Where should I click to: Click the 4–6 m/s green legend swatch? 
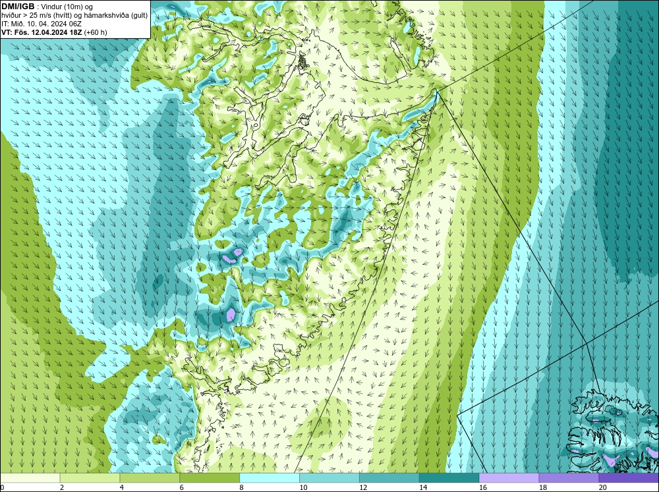[x=150, y=478]
